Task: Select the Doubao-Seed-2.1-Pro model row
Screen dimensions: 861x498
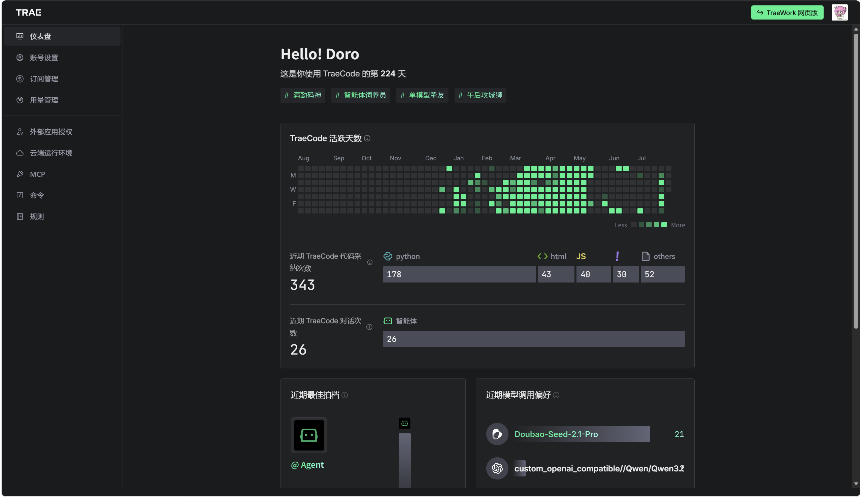Action: [x=585, y=434]
